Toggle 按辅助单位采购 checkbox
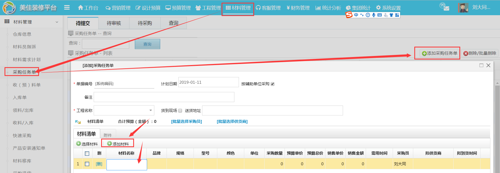Screen dimensions: 500x173 273,84
